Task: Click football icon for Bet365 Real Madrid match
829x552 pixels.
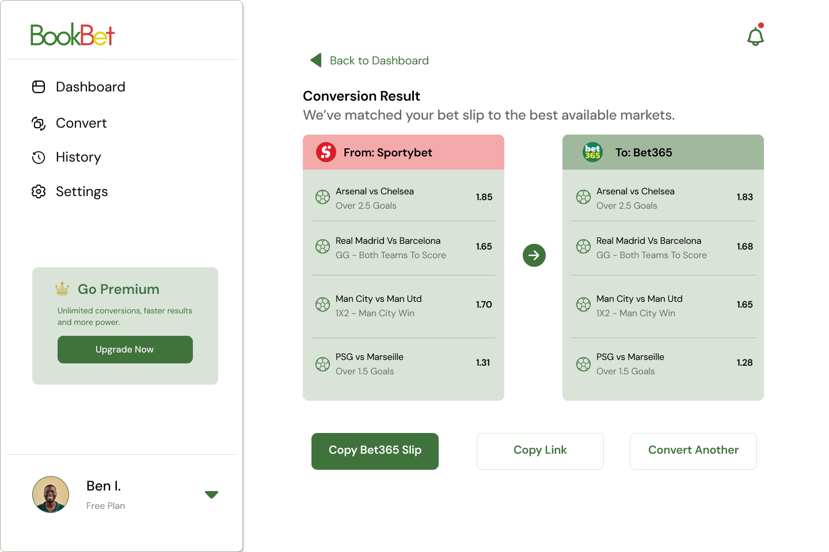Action: [584, 247]
